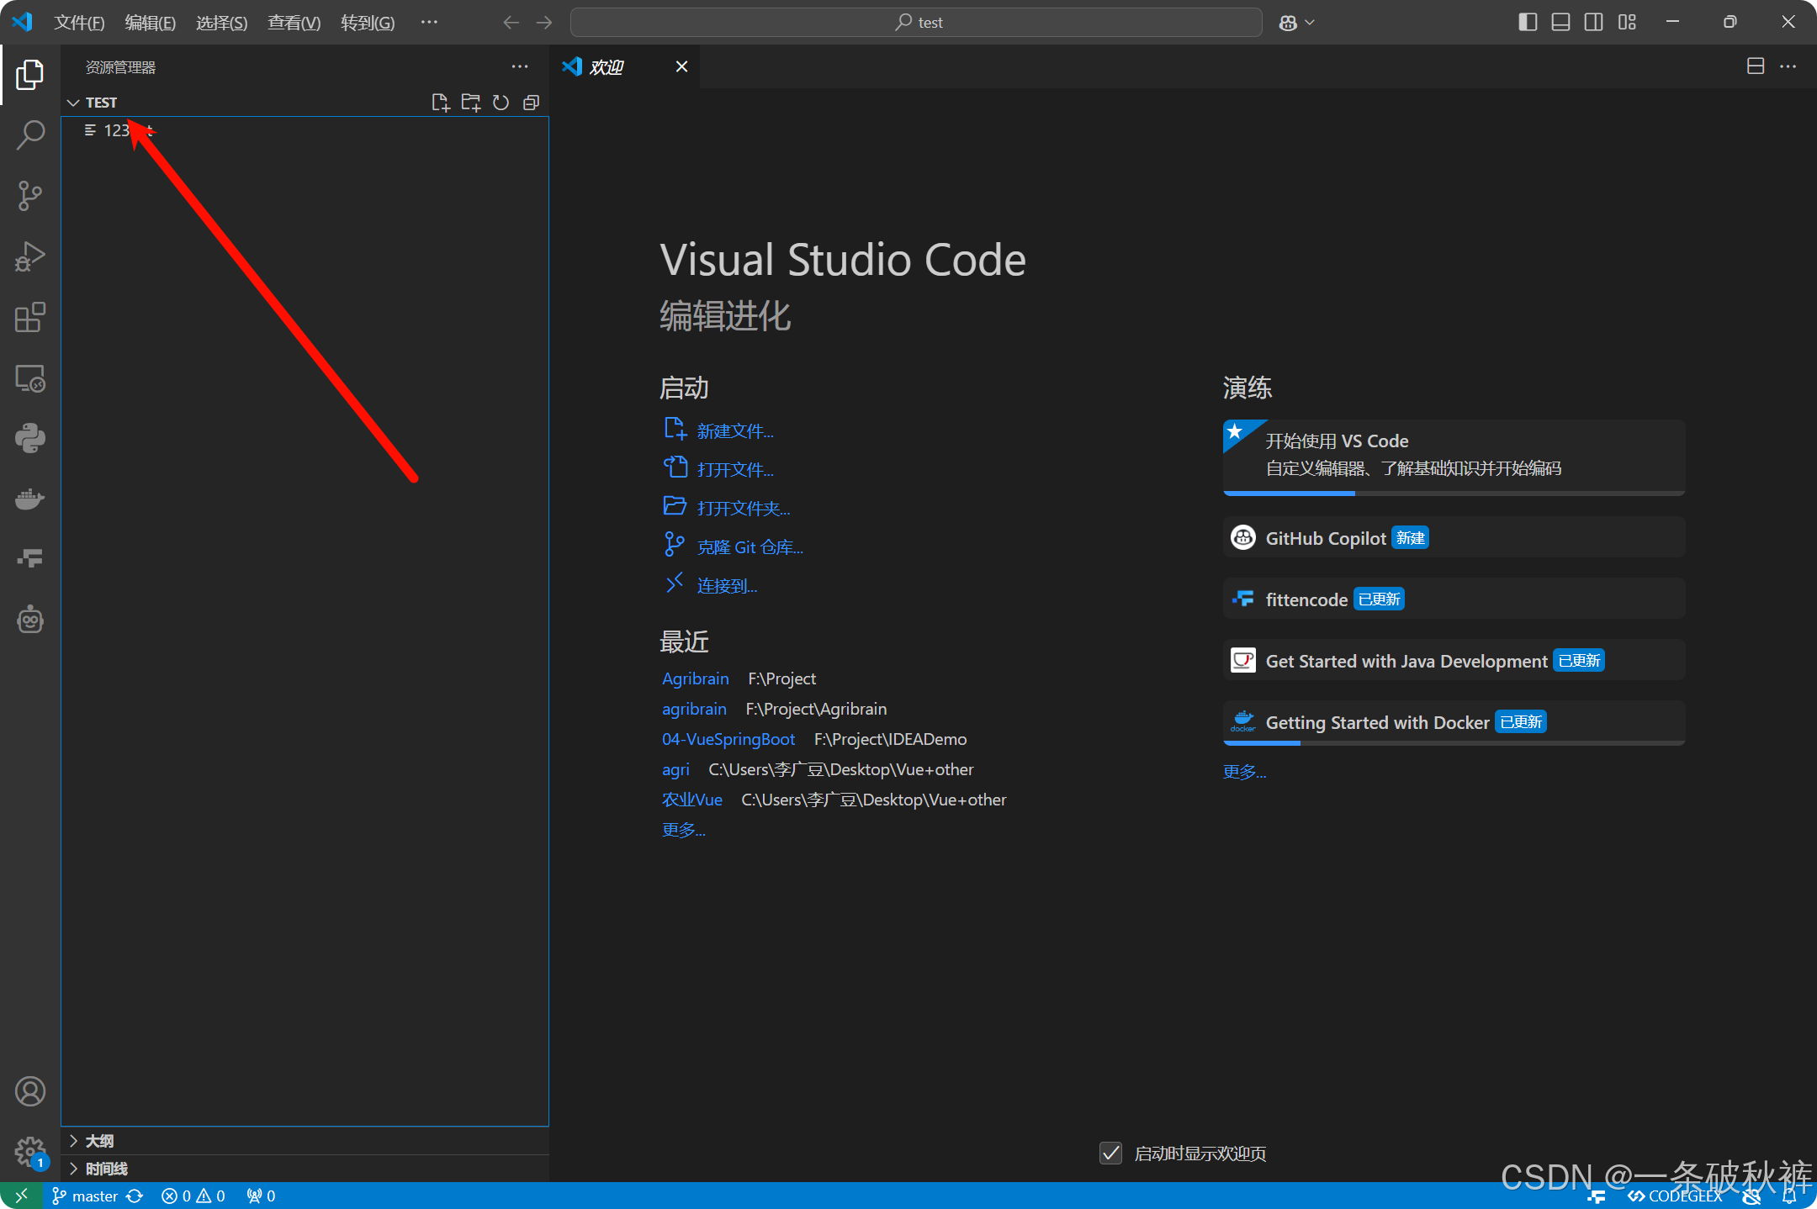The image size is (1817, 1209).
Task: Click 更多... under recent list
Action: pos(684,830)
